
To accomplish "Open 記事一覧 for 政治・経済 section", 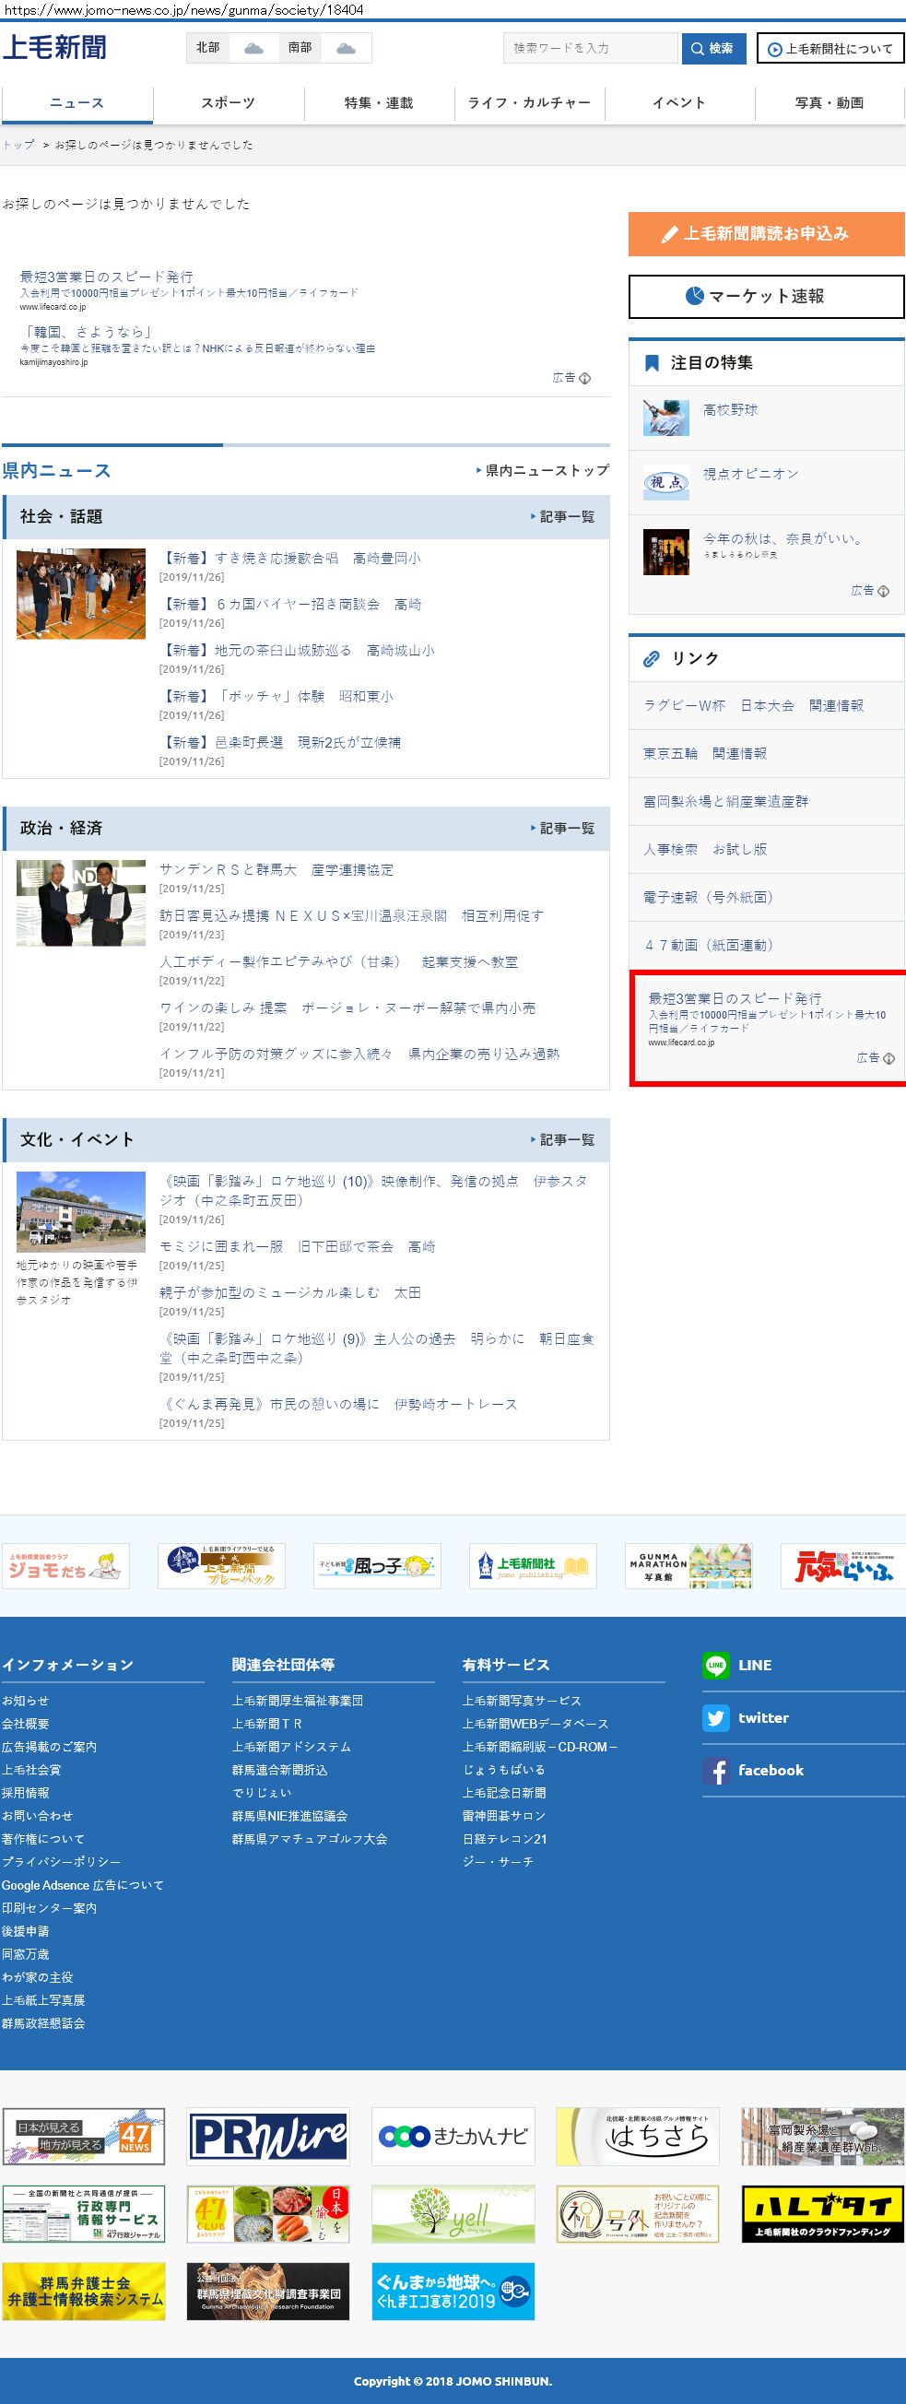I will click(565, 828).
